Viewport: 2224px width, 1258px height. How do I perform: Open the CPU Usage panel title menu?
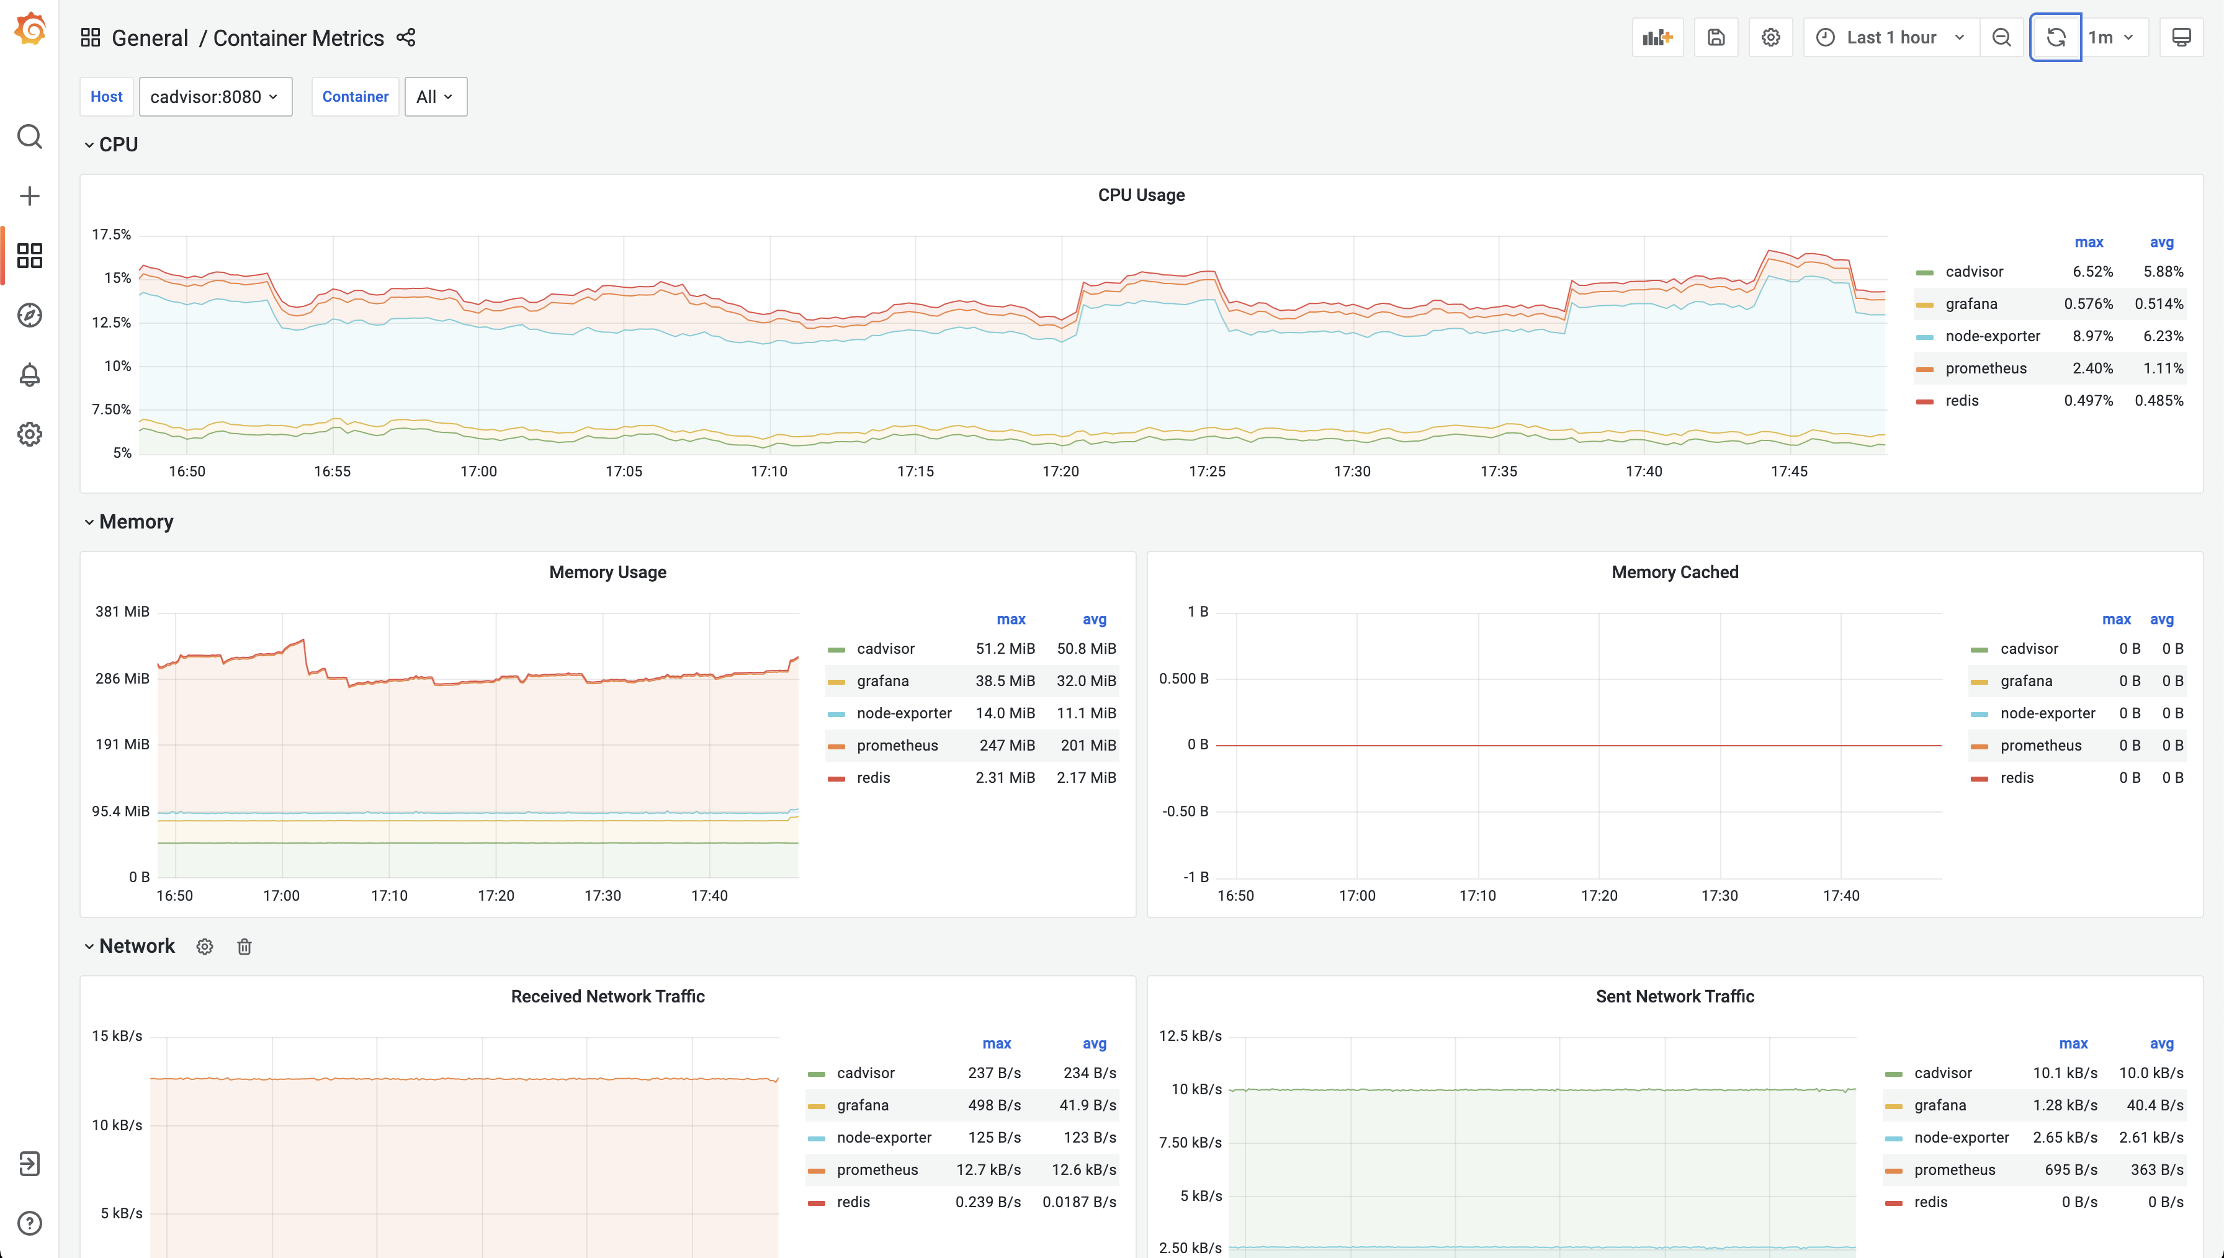click(x=1141, y=195)
